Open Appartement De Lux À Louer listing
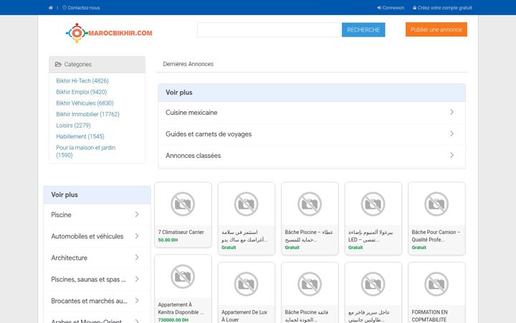 pyautogui.click(x=244, y=316)
